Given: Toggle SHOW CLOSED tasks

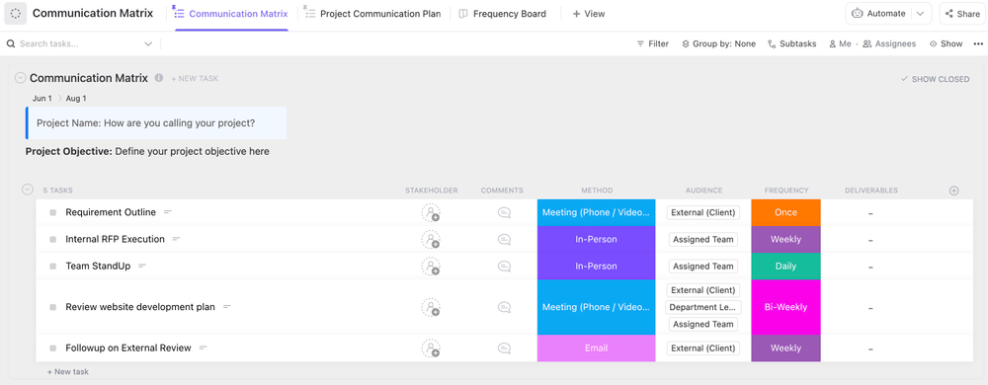Looking at the screenshot, I should [935, 79].
